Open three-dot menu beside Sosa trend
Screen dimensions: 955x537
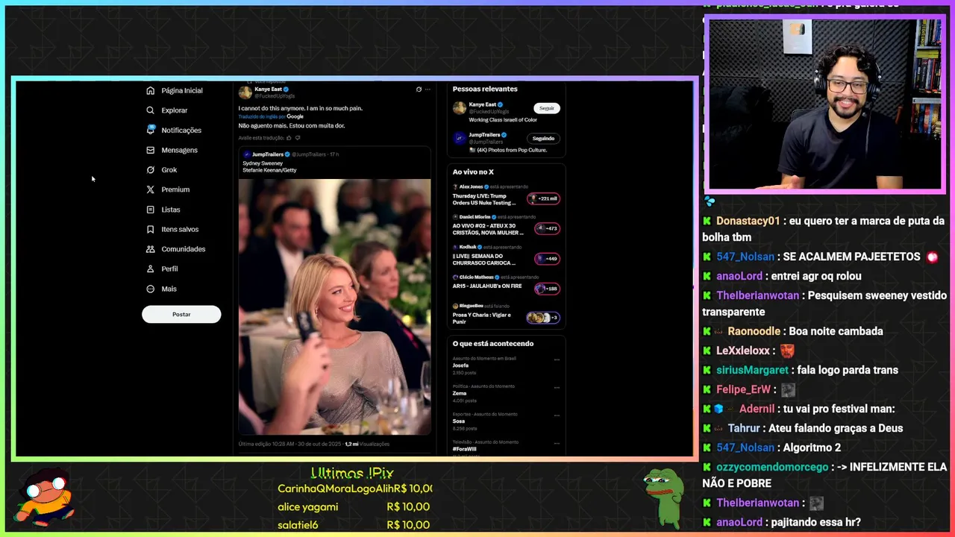[557, 415]
